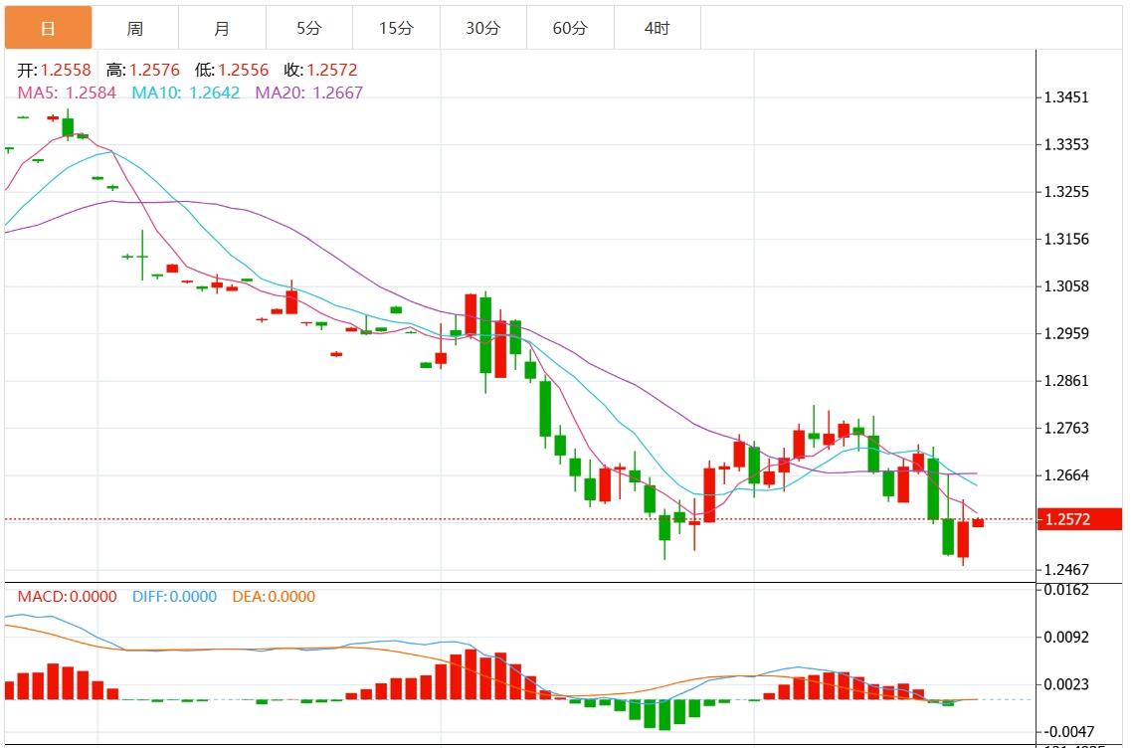
Task: Open the 月 monthly chart tab
Action: pyautogui.click(x=222, y=28)
